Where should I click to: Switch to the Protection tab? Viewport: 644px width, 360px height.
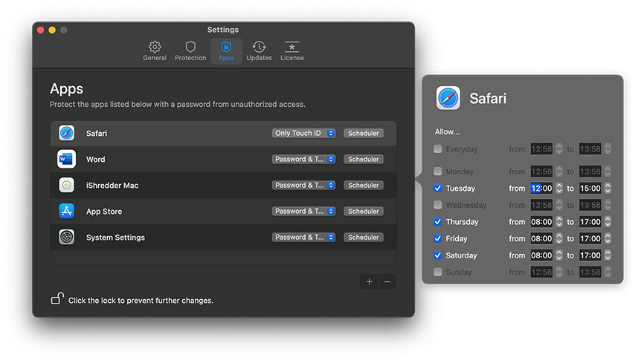pyautogui.click(x=190, y=51)
